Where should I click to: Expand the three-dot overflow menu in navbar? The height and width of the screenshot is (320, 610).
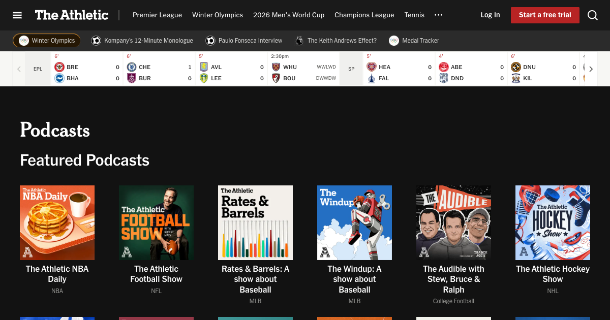click(x=438, y=15)
